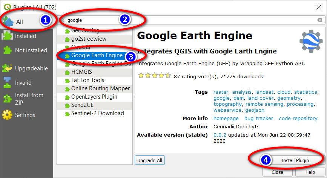Select Google Earth Engine plugin entry
327x178 pixels.
(95, 56)
